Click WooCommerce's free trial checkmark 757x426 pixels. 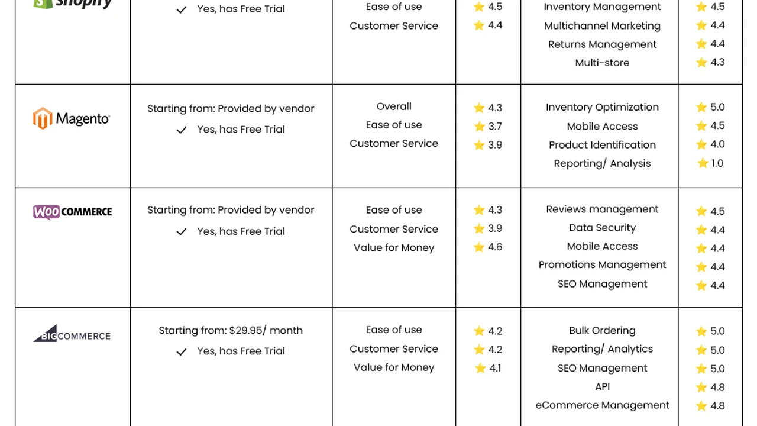click(x=182, y=231)
